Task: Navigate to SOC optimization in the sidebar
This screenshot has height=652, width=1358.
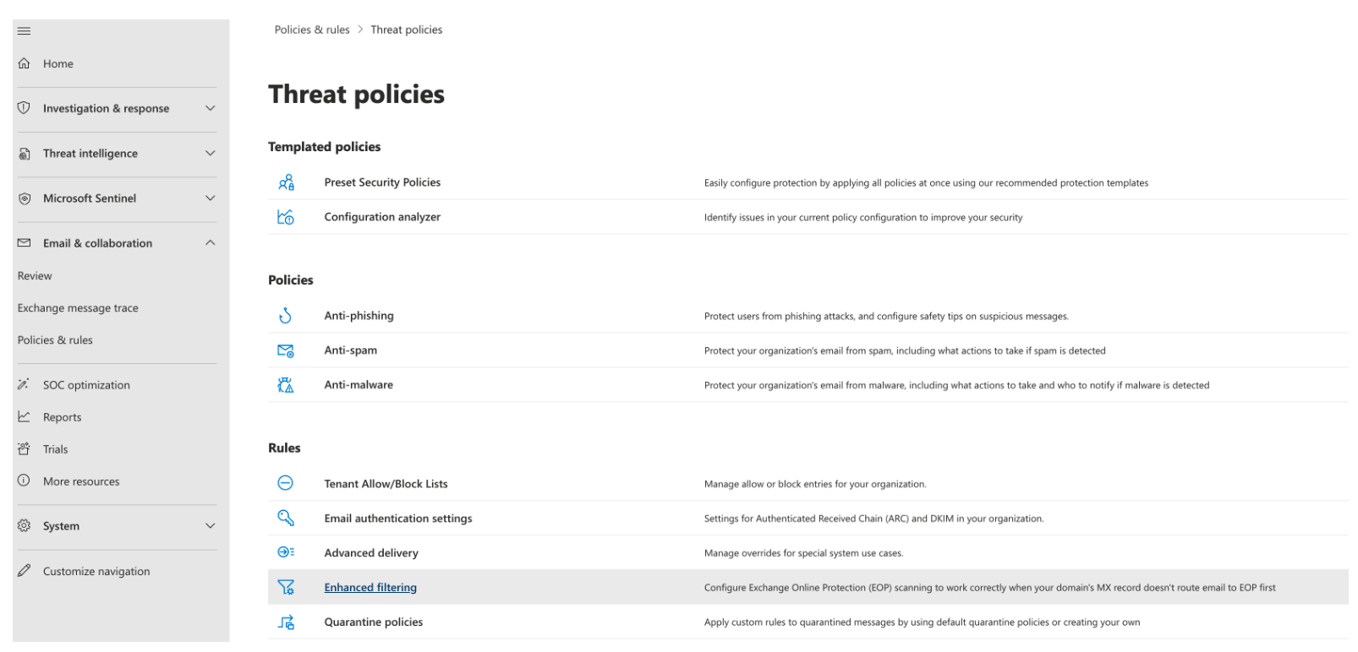Action: pyautogui.click(x=85, y=384)
